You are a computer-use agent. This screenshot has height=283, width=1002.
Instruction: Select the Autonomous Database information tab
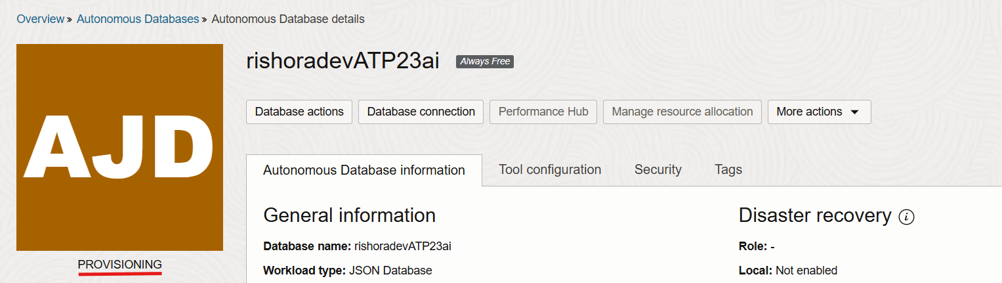tap(364, 170)
